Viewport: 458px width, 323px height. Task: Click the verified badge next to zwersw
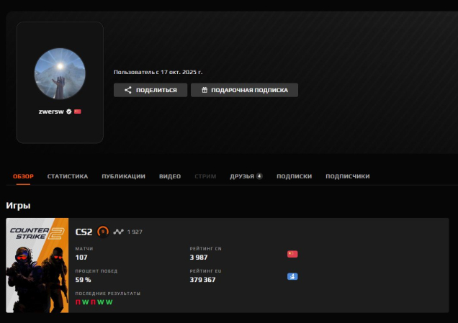point(69,112)
